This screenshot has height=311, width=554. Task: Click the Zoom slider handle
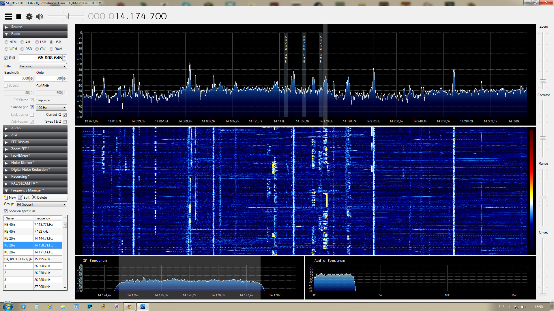(x=543, y=81)
